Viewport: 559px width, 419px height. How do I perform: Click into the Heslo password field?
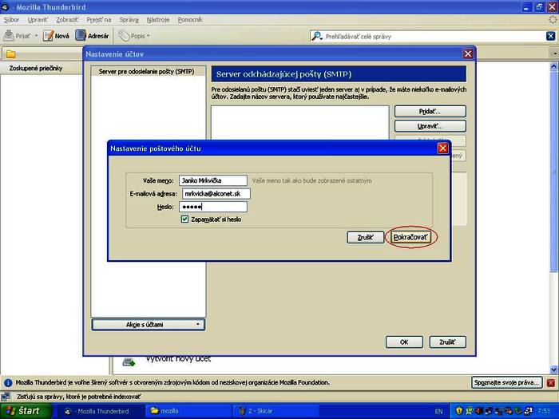pos(213,207)
